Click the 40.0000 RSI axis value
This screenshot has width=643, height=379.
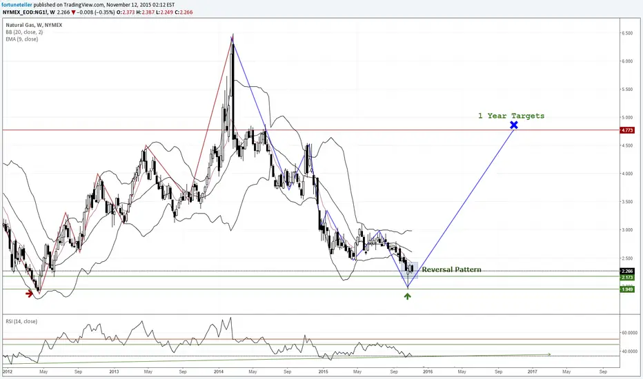click(x=629, y=351)
